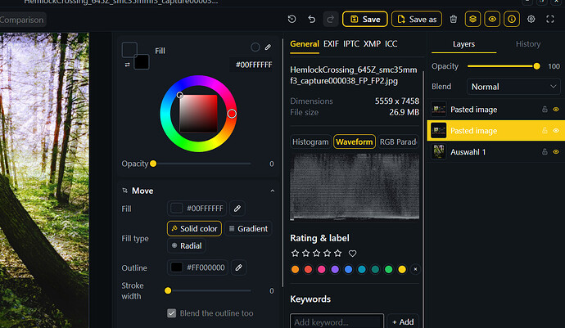
Task: Click the layer Opacity slider handle
Action: click(x=536, y=66)
